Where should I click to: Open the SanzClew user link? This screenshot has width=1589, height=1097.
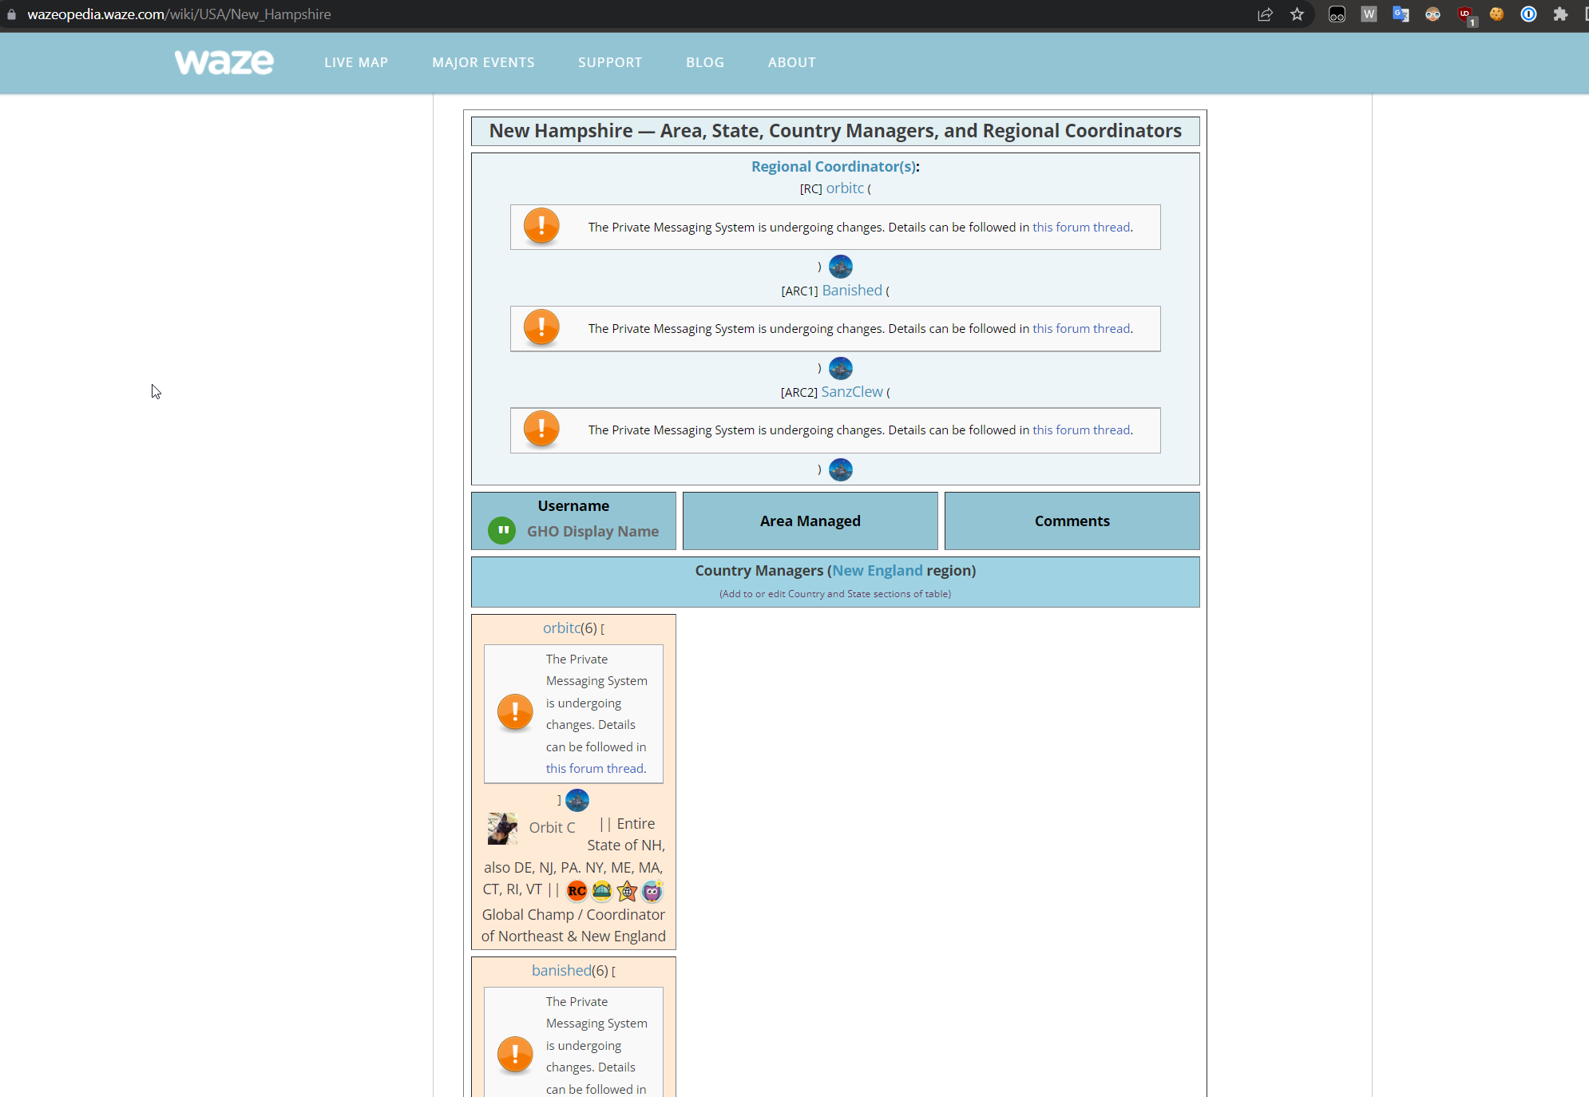click(x=851, y=391)
